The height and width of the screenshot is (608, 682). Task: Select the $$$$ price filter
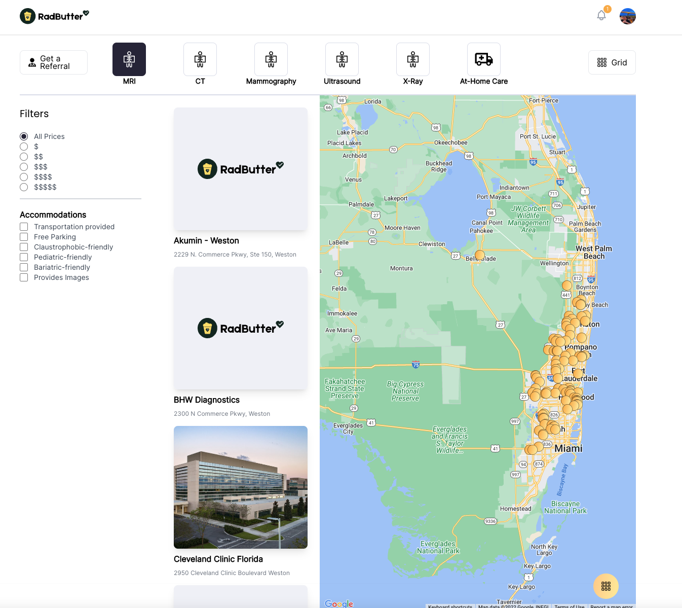24,177
